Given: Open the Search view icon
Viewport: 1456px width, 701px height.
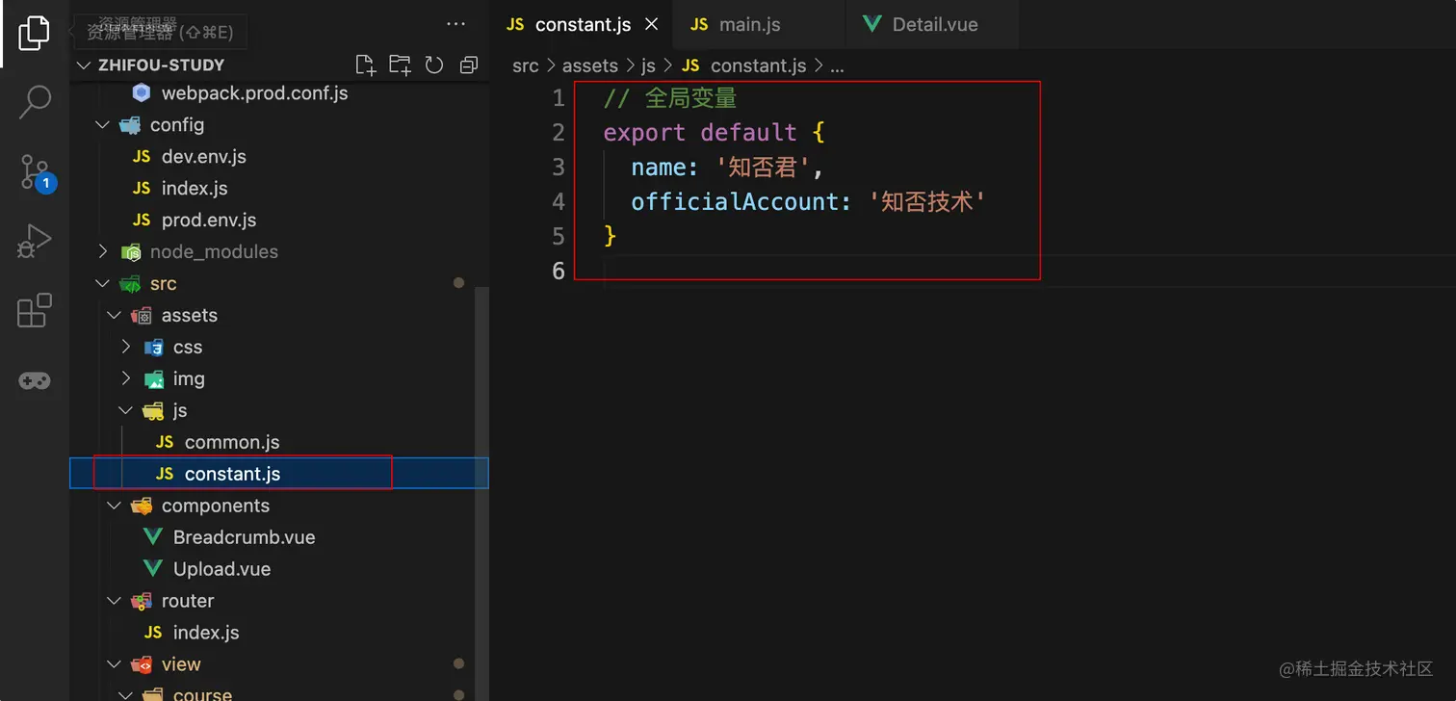Looking at the screenshot, I should coord(35,102).
